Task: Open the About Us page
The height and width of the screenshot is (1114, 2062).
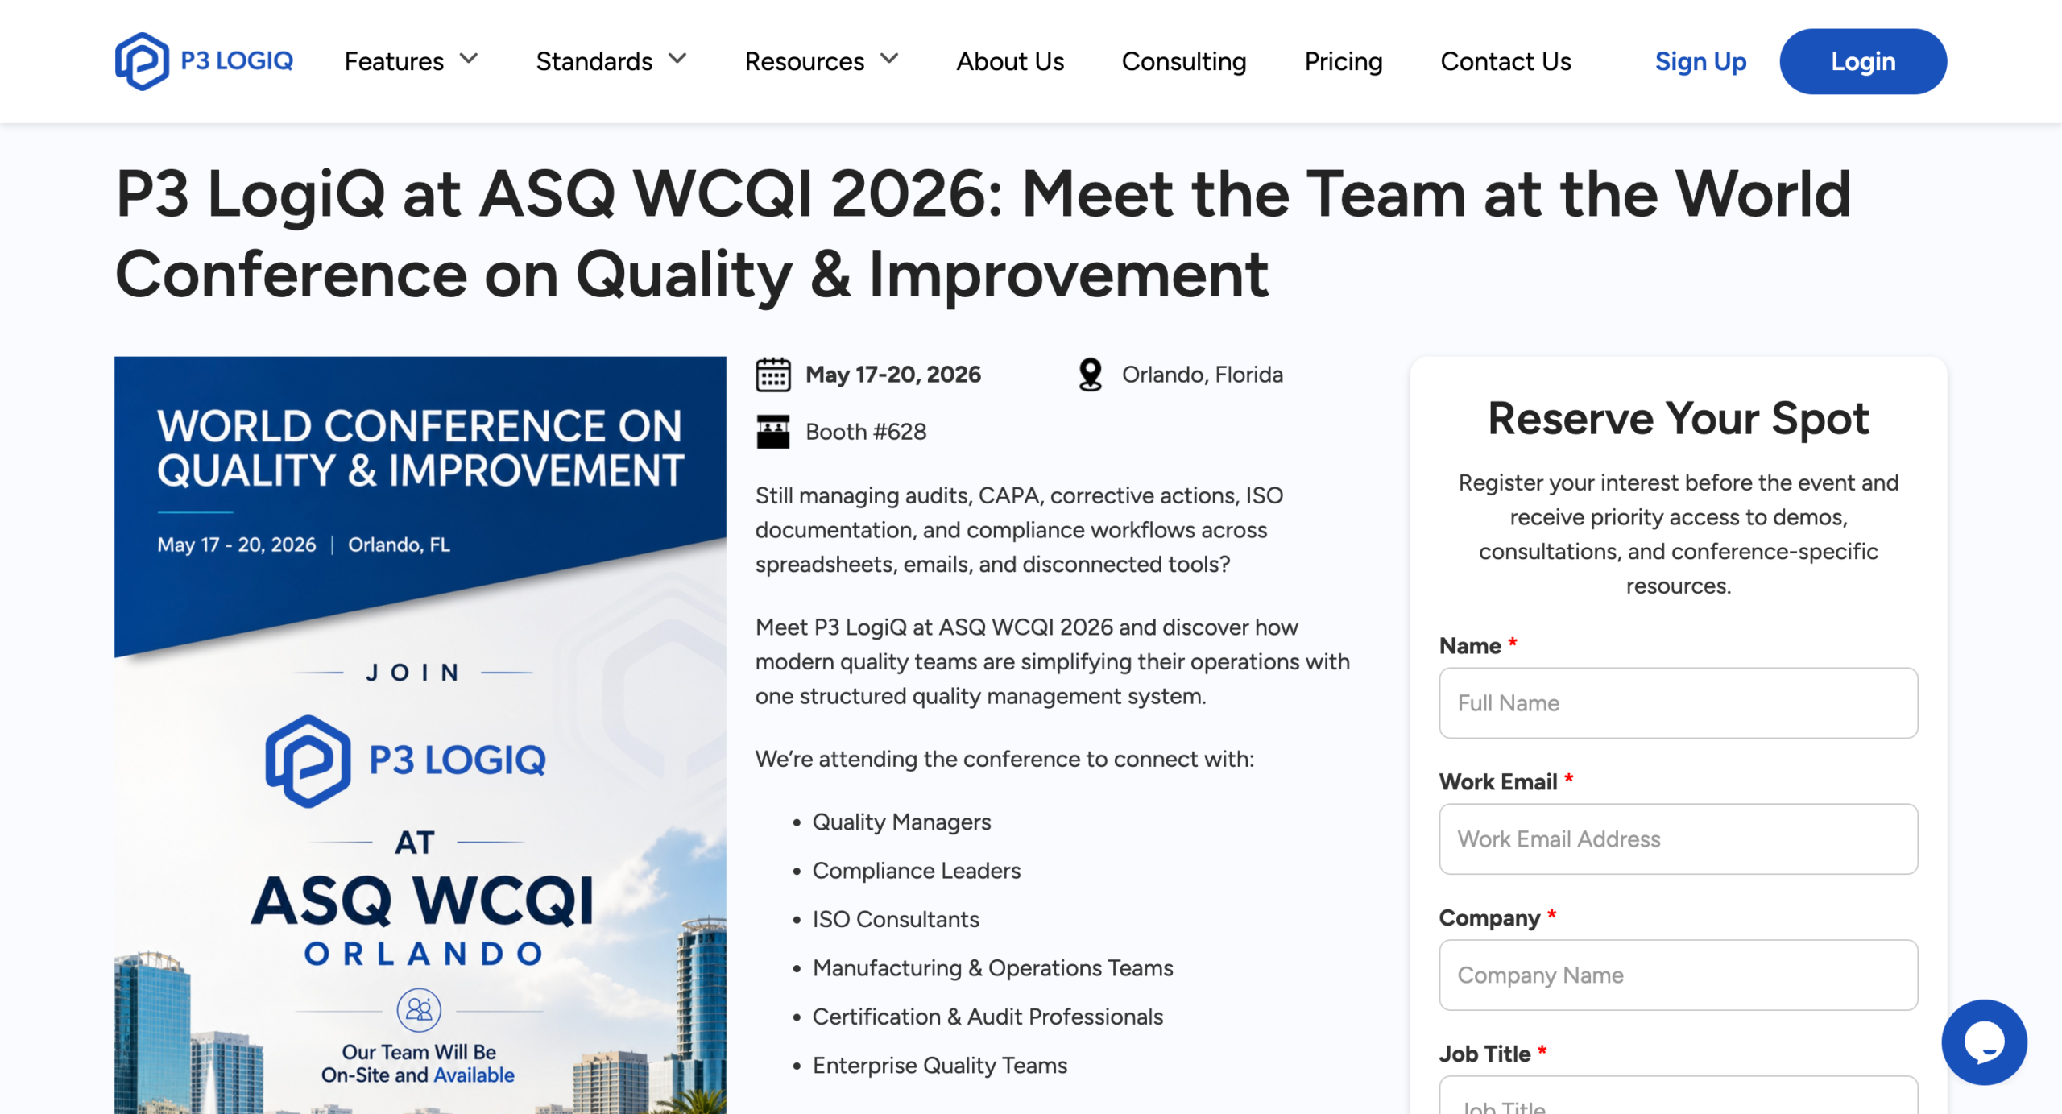Action: 1010,61
